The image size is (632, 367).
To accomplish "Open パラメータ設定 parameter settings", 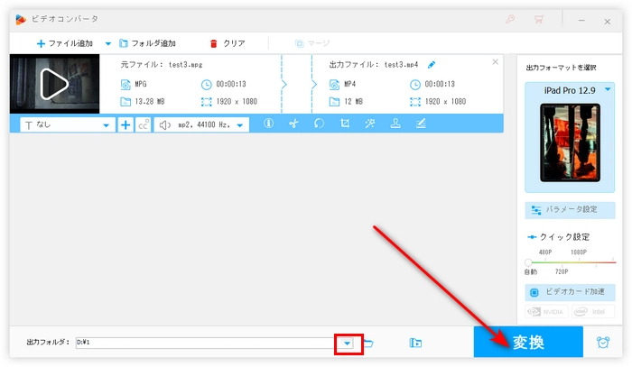I will point(570,209).
